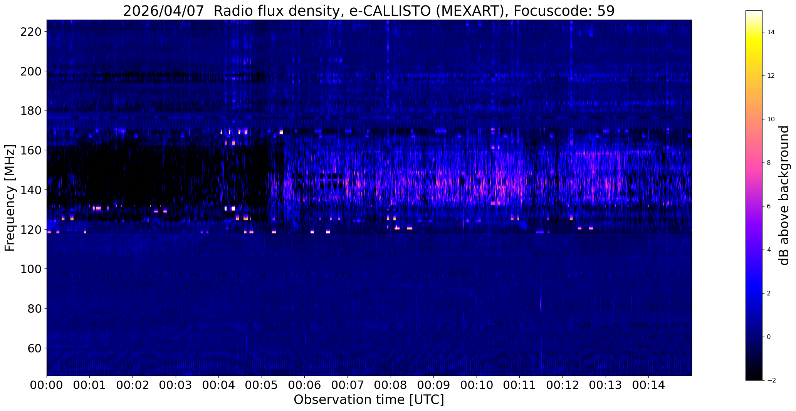Viewport: 796px width, 411px height.
Task: Click the "Frequency [MHz]" axis label
Action: point(10,198)
